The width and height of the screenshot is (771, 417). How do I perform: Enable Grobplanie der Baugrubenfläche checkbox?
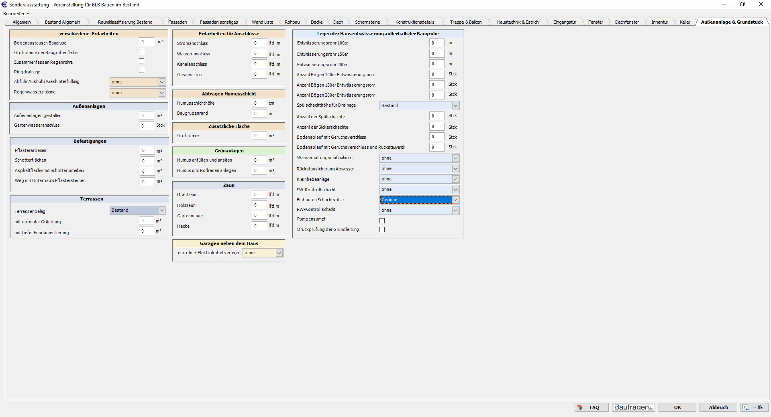click(141, 52)
